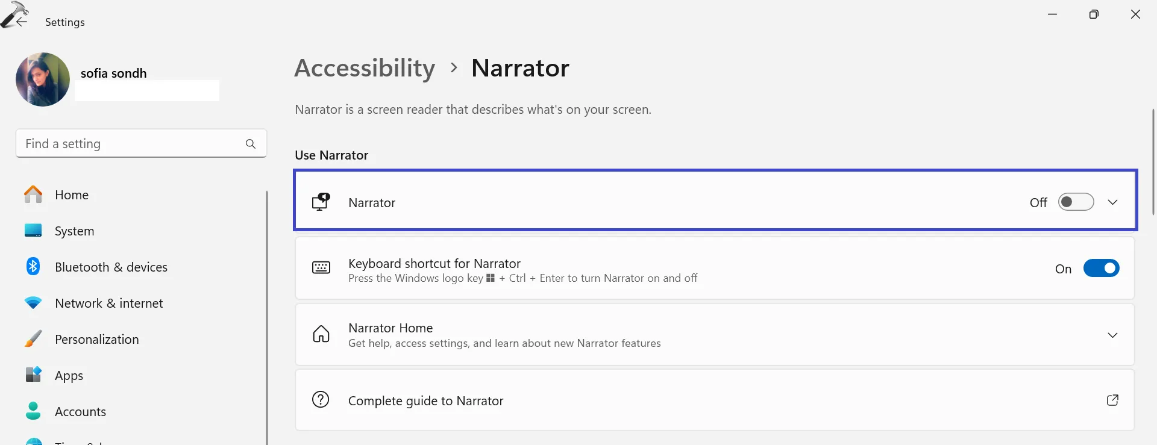
Task: Open external link icon for Narrator guide
Action: (1112, 400)
